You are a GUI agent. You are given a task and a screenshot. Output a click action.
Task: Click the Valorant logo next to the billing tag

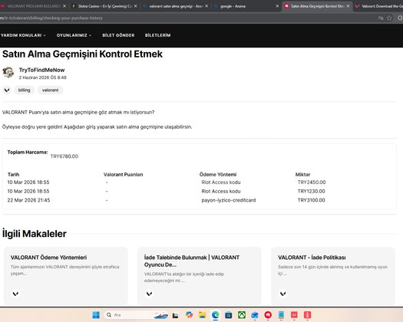tap(7, 90)
